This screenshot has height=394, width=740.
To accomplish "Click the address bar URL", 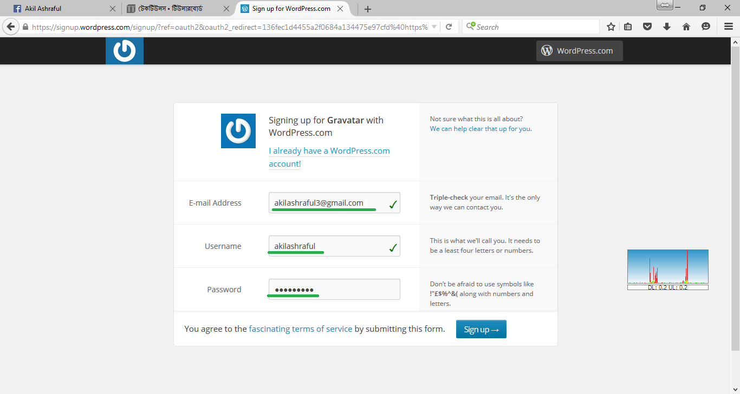I will [230, 27].
